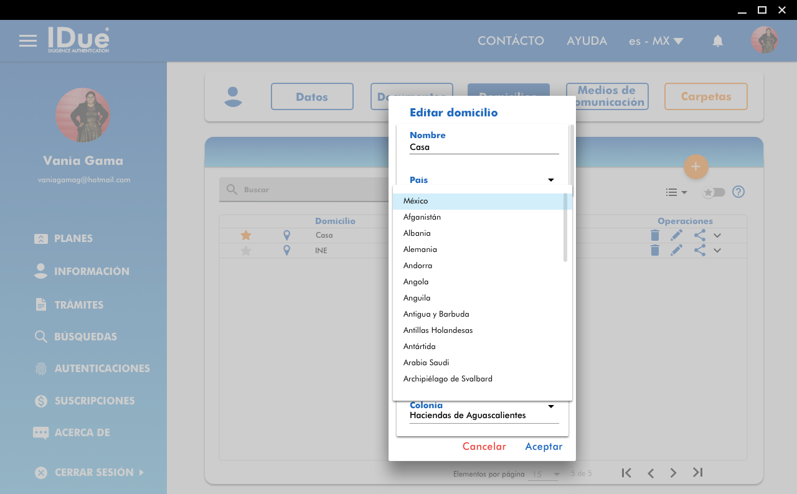797x494 pixels.
Task: Mark INE address as favorite star
Action: coord(246,251)
